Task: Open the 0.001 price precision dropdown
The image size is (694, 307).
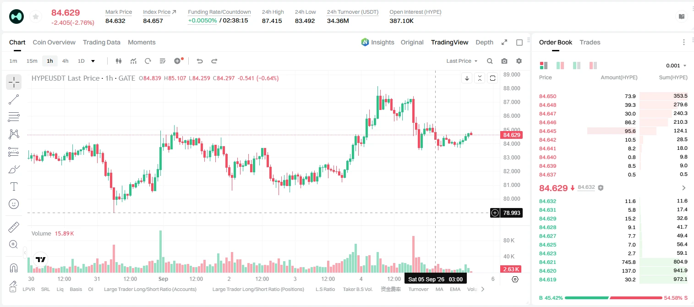Action: coord(676,66)
